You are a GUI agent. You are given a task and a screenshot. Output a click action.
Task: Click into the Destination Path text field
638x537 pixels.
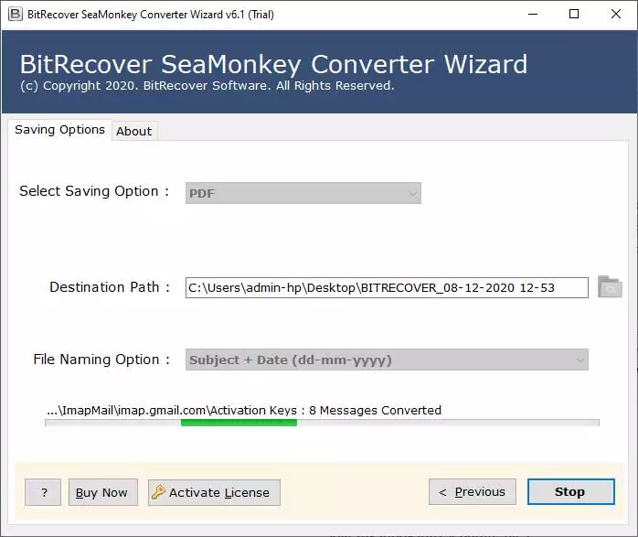(387, 288)
